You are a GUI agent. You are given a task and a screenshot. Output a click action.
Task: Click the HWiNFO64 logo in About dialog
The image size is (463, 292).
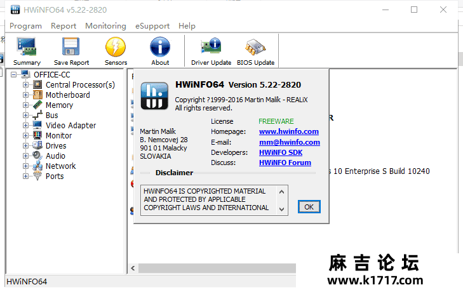154,96
